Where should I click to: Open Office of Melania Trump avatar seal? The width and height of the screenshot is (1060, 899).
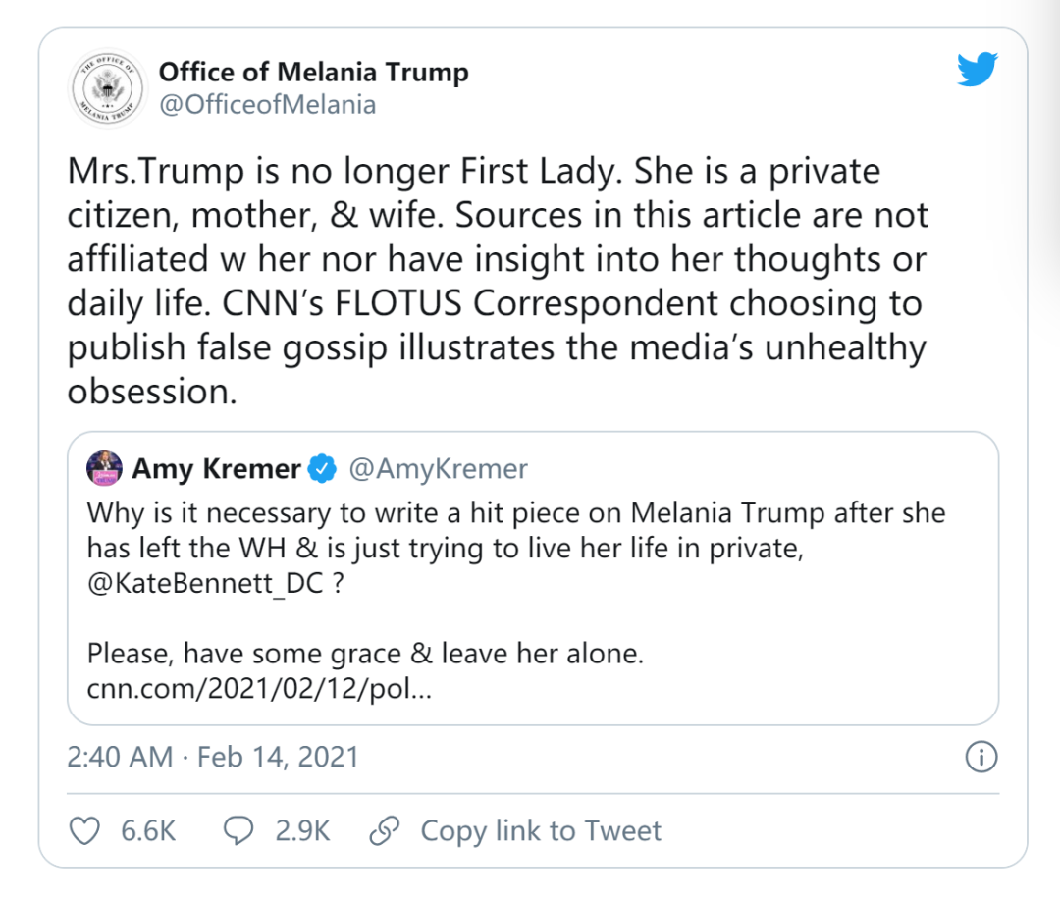108,88
